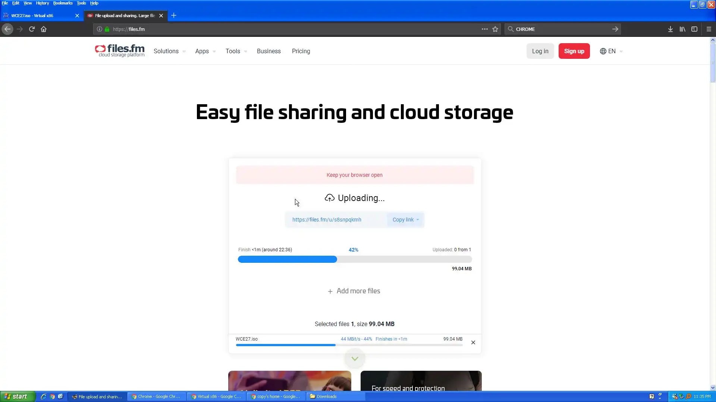Open page actions three-dot icon

[484, 29]
